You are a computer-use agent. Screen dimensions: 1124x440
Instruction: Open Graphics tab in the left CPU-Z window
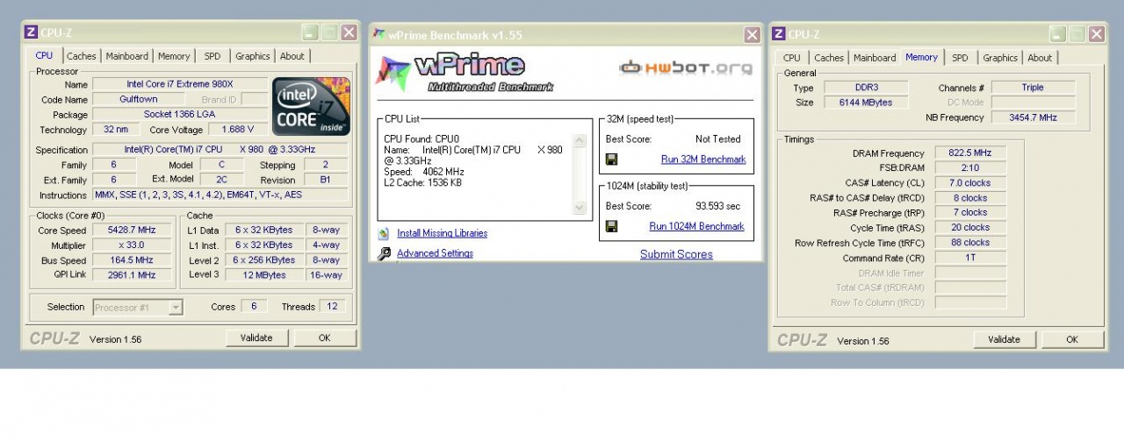252,56
